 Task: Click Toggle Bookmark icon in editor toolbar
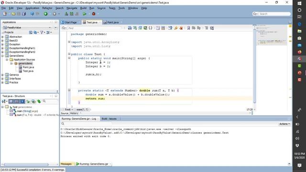pos(188,28)
